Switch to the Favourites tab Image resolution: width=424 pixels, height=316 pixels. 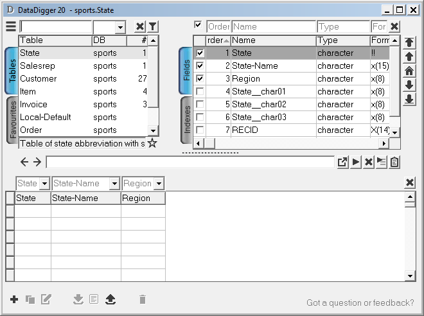(12, 119)
